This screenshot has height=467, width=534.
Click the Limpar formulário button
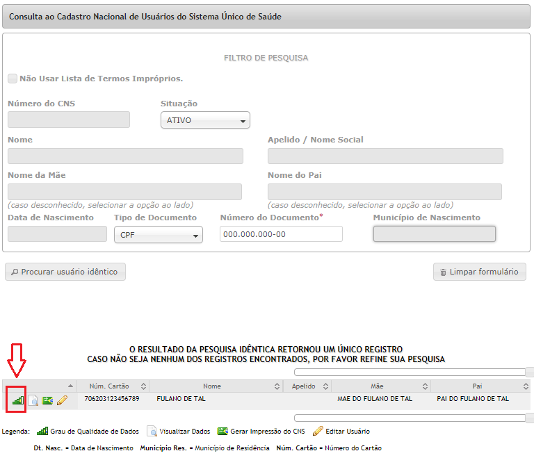[480, 272]
